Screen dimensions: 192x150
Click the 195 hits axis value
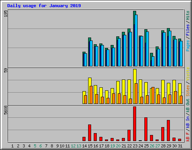click(x=6, y=13)
